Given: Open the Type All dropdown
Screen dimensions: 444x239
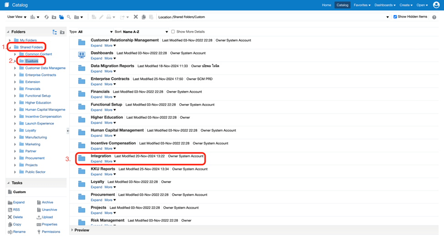Looking at the screenshot, I should click(96, 32).
